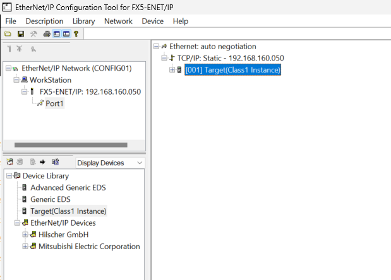Click the build hammer tools icon
The image size is (391, 280).
[33, 33]
